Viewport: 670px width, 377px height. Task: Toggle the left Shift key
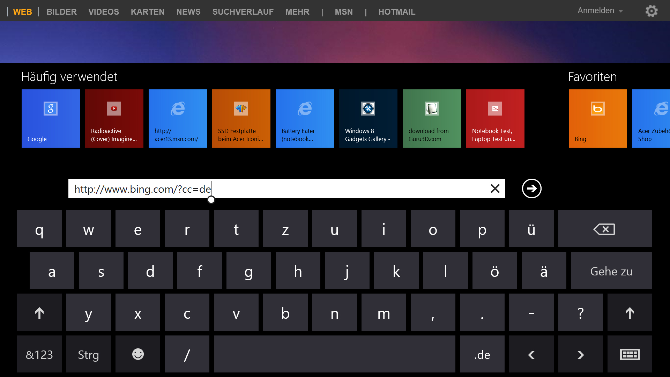tap(39, 312)
